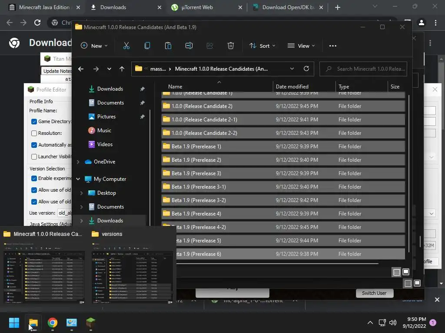The image size is (445, 333).
Task: Expand Documents under My Computer
Action: (81, 207)
